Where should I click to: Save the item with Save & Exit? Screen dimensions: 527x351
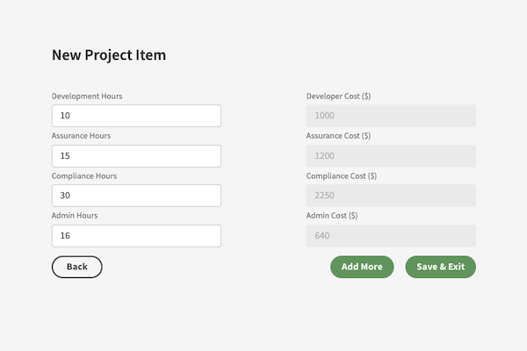click(441, 267)
